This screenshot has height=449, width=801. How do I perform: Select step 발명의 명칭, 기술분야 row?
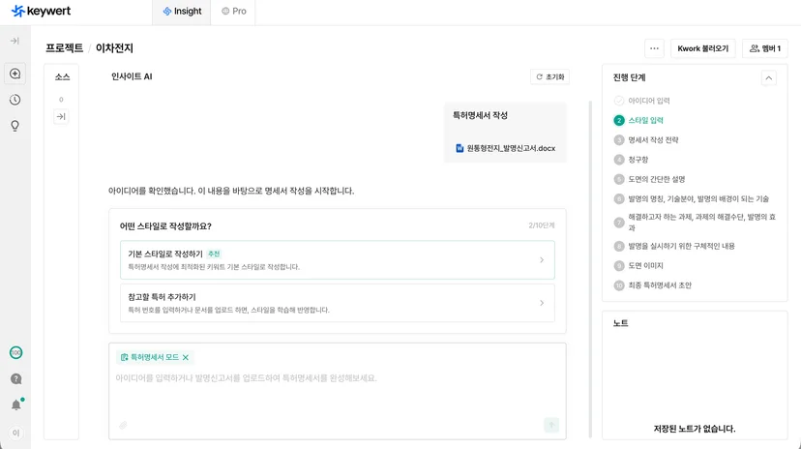tap(691, 198)
